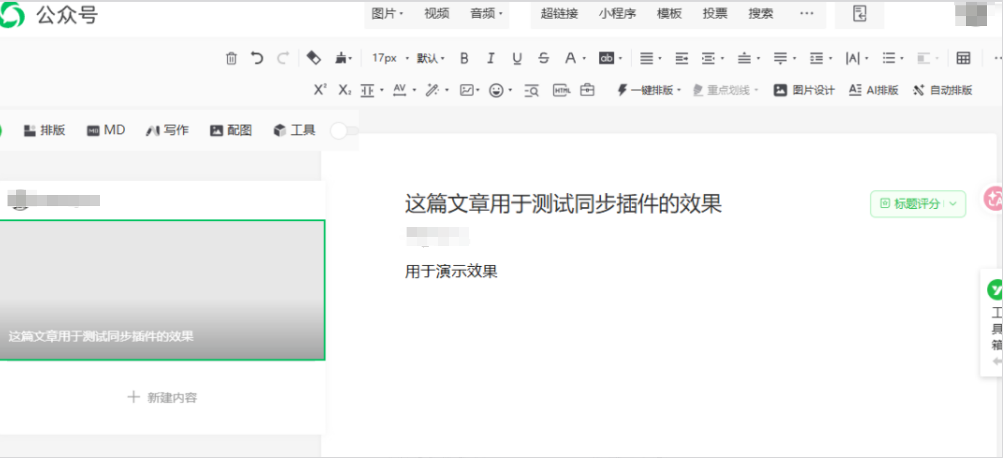This screenshot has height=458, width=1003.
Task: Redo the last edit
Action: pos(283,58)
